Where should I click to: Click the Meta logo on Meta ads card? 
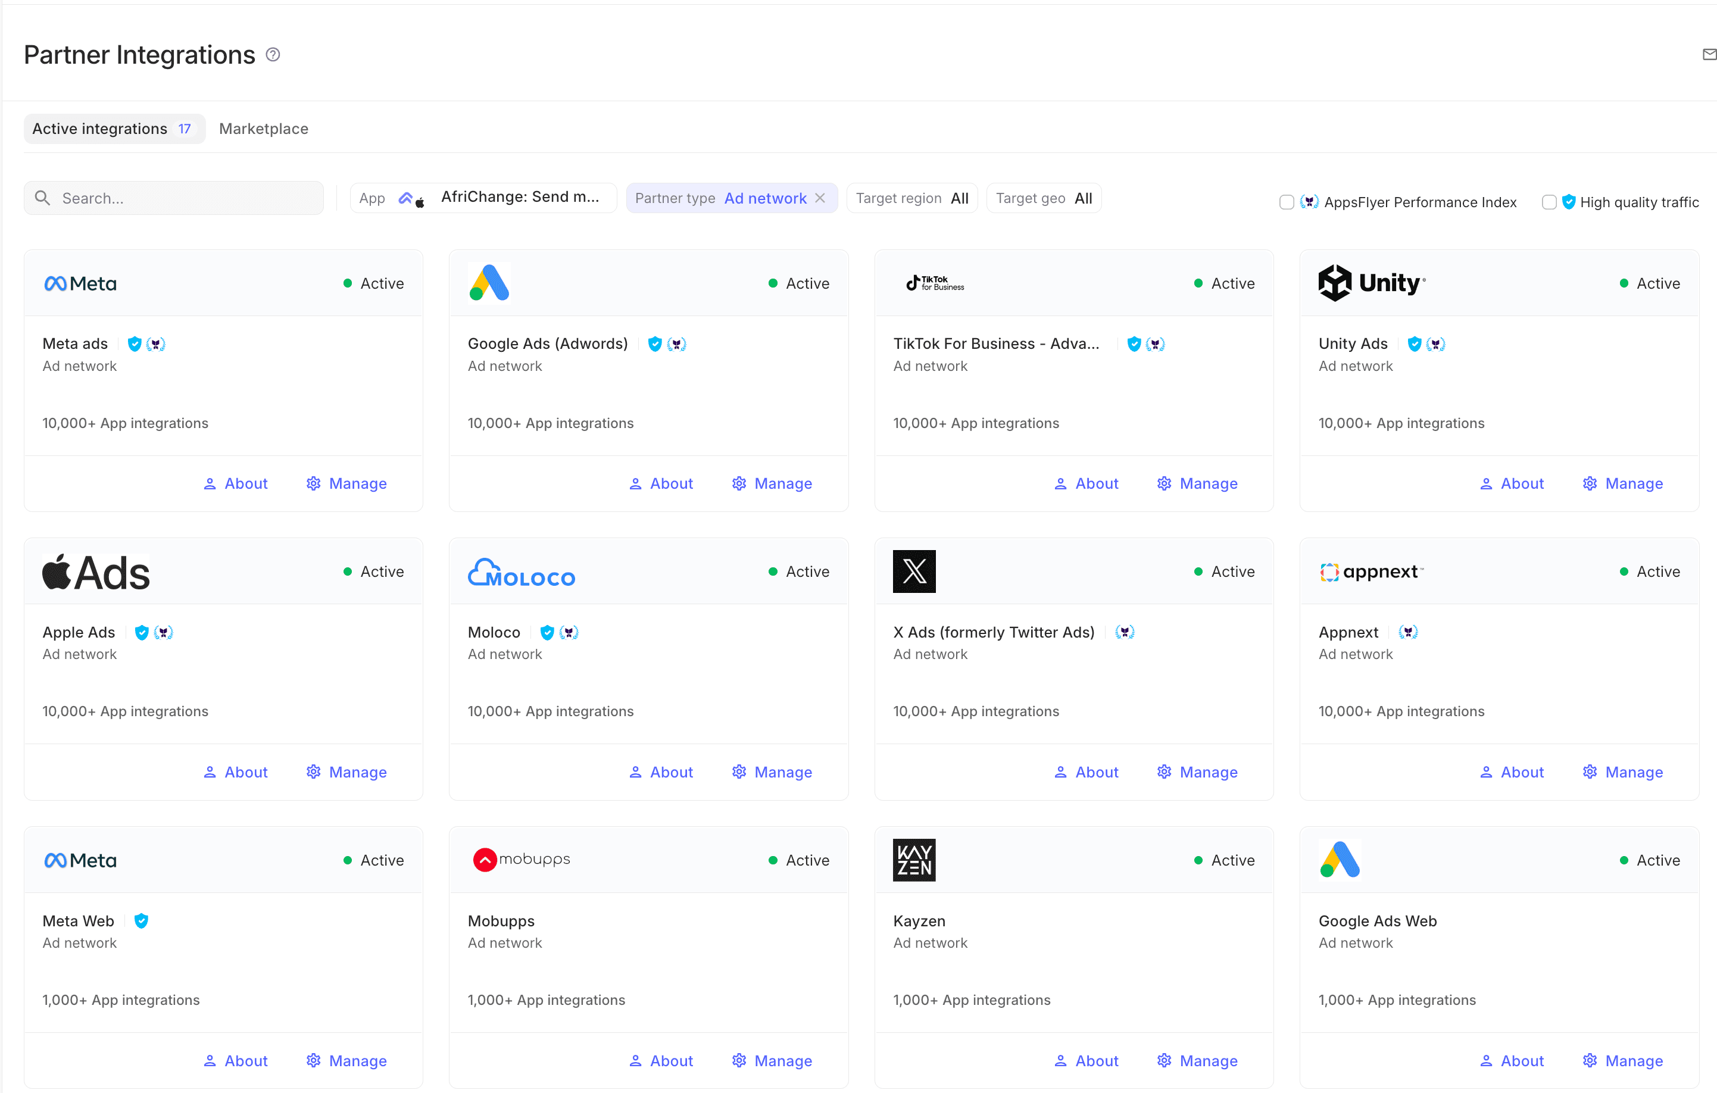coord(80,283)
